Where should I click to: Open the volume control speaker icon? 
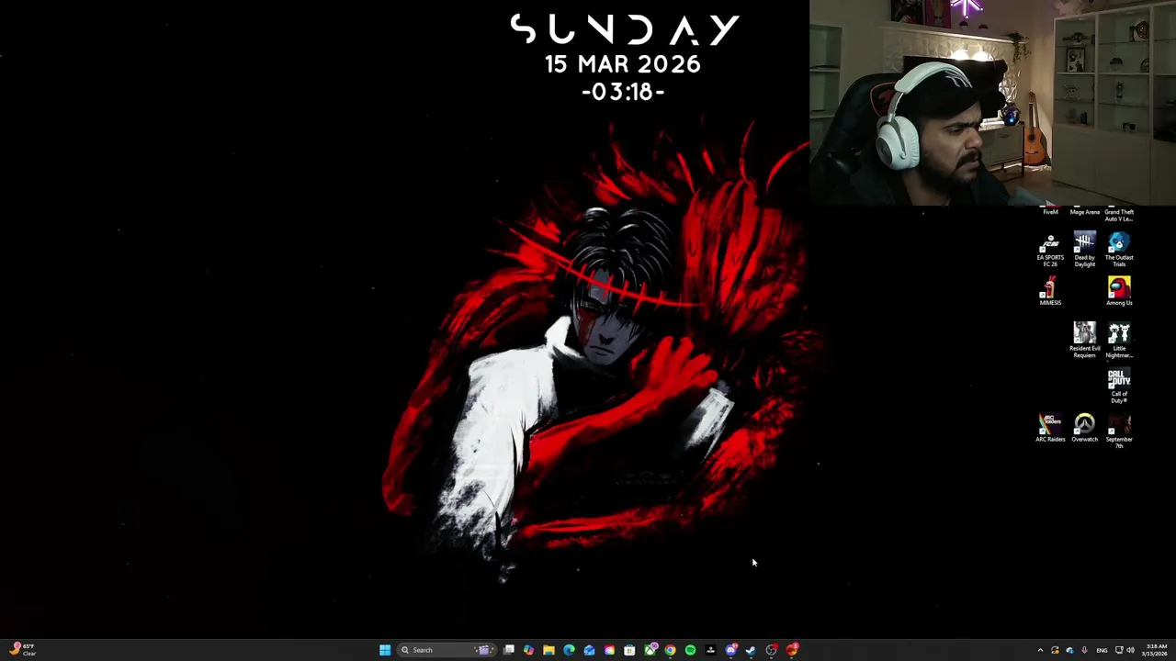(1130, 650)
